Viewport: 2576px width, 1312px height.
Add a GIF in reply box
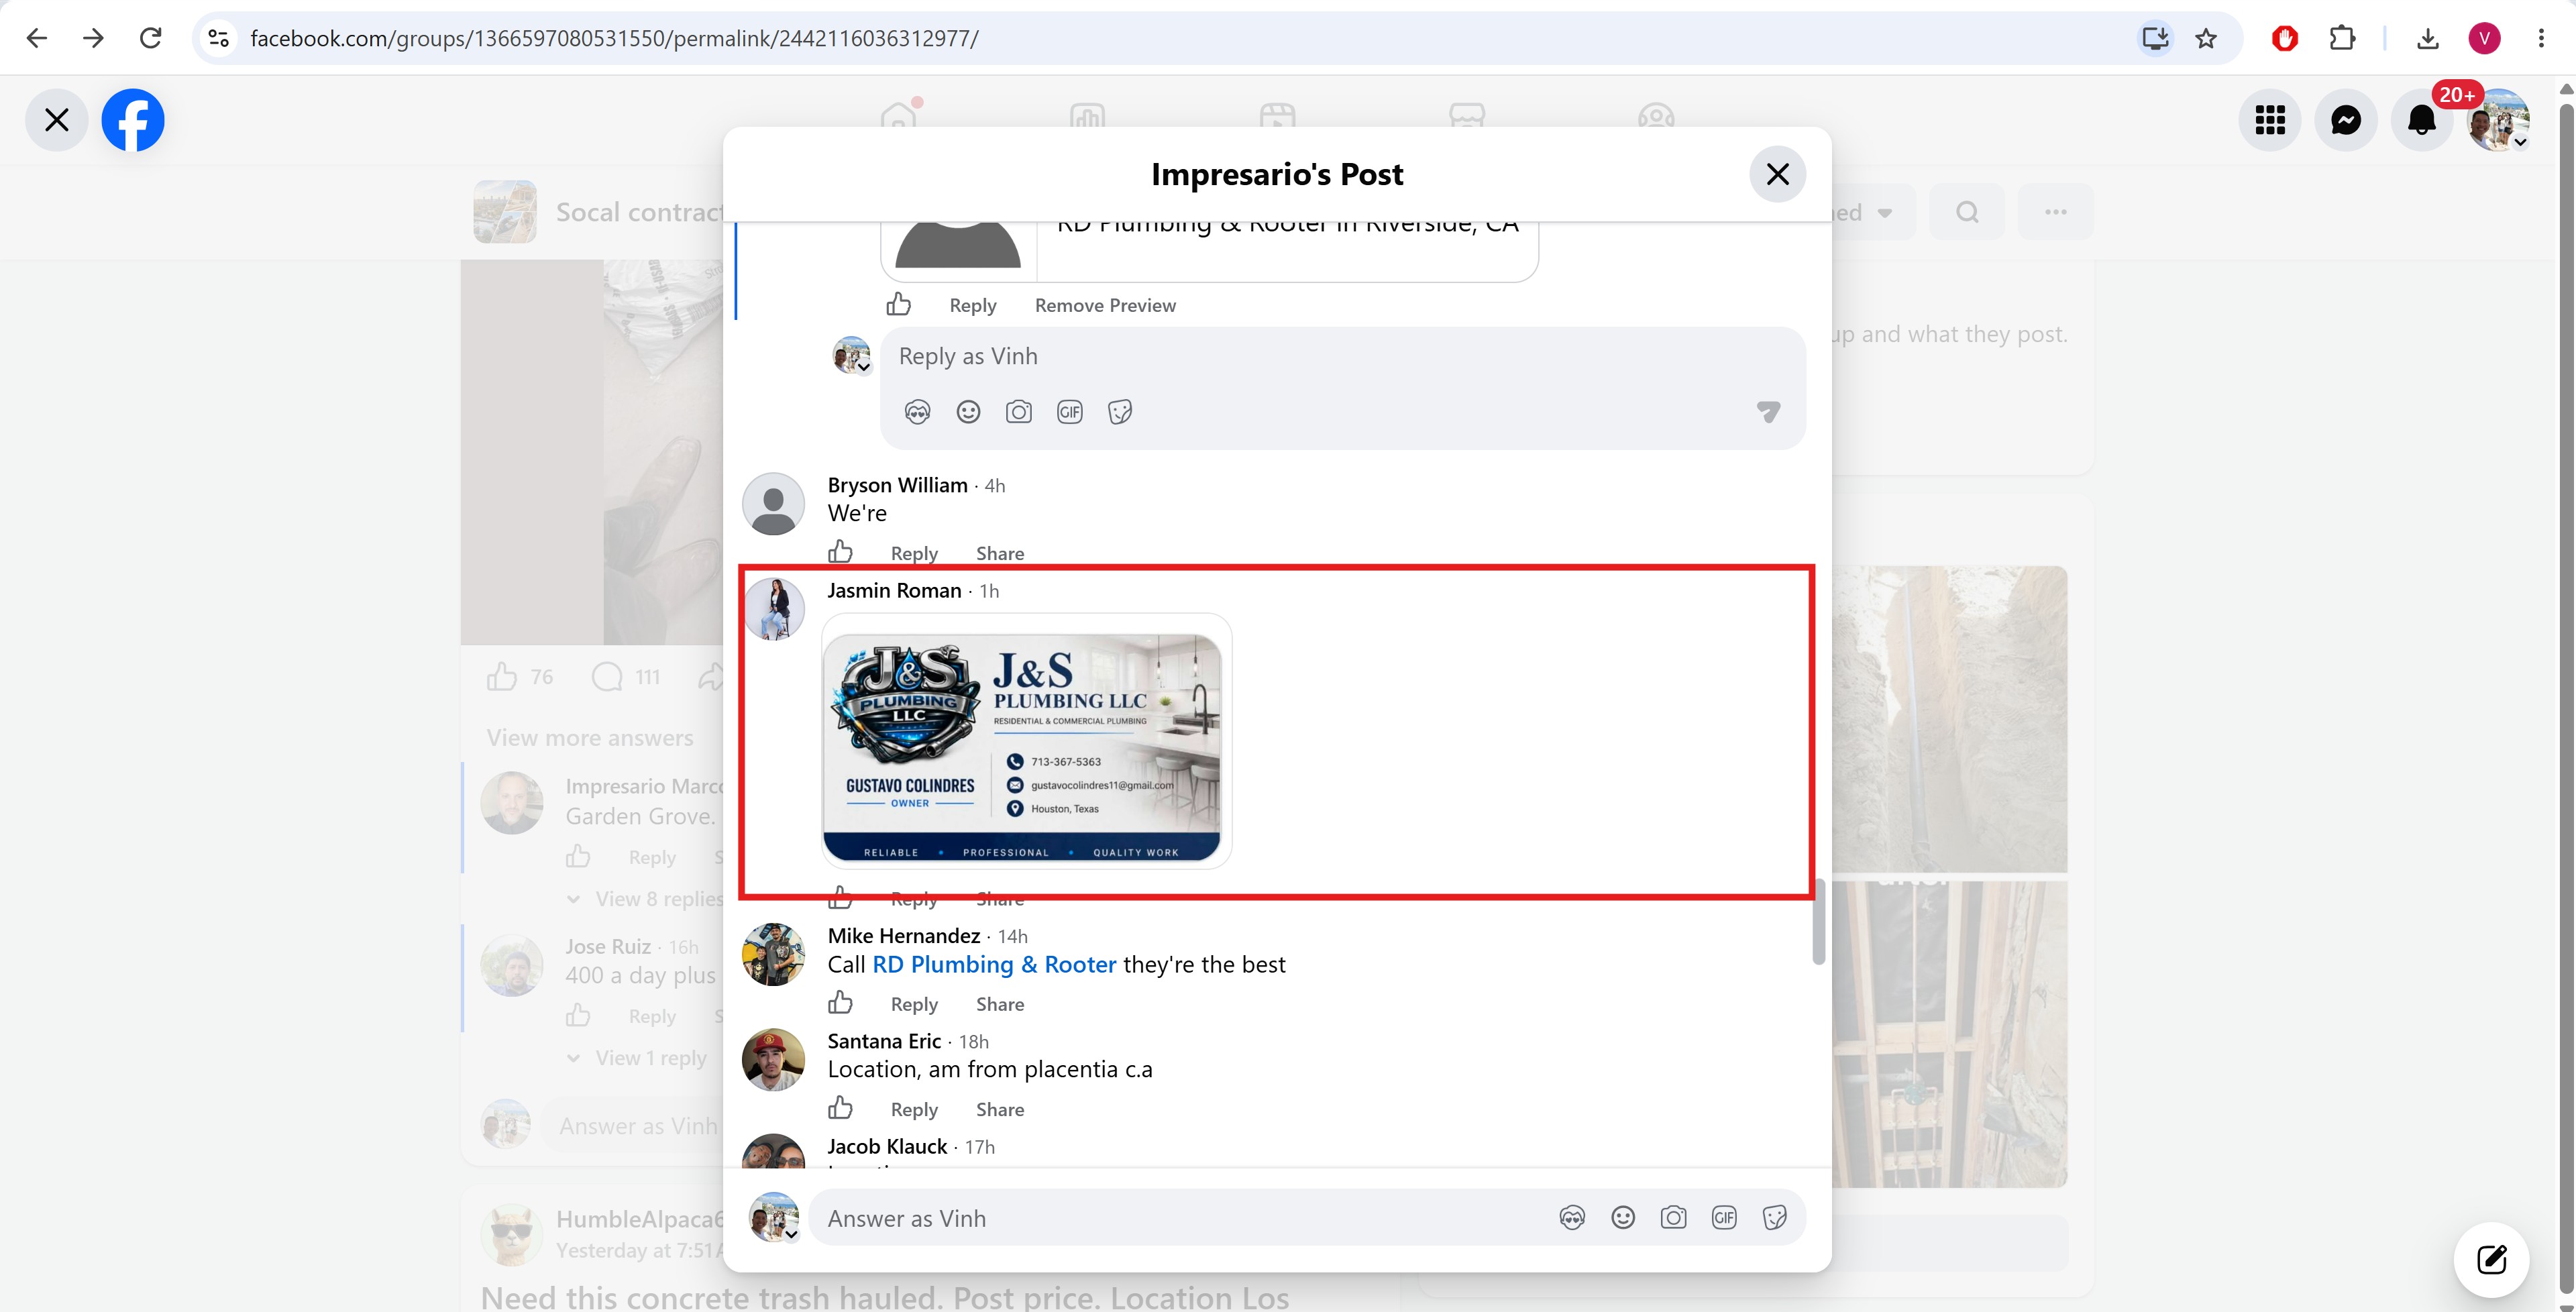(1069, 412)
